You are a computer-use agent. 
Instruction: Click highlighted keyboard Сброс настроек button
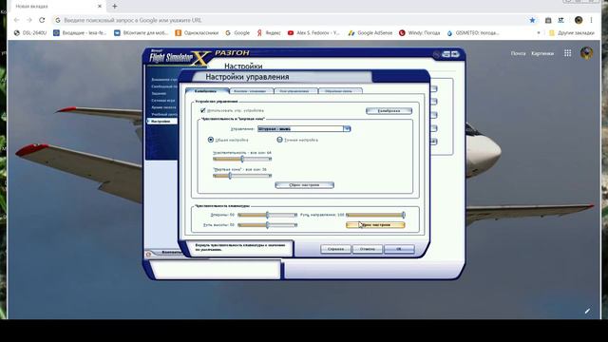[375, 225]
